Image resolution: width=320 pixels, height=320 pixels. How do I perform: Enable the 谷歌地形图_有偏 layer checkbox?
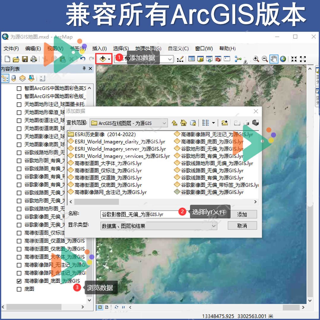19,161
